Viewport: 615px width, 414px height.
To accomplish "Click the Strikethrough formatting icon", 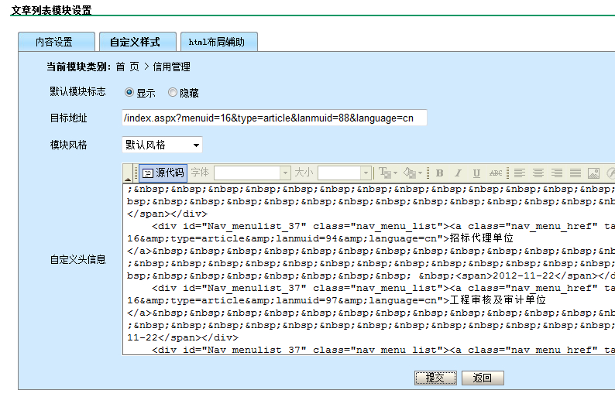I will pyautogui.click(x=496, y=173).
